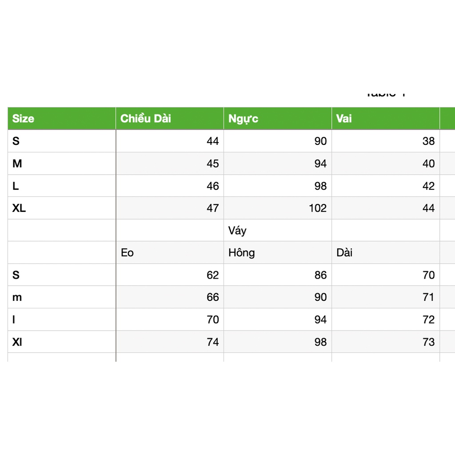Select the Chiều Dài header cell
The width and height of the screenshot is (455, 455).
tap(170, 118)
